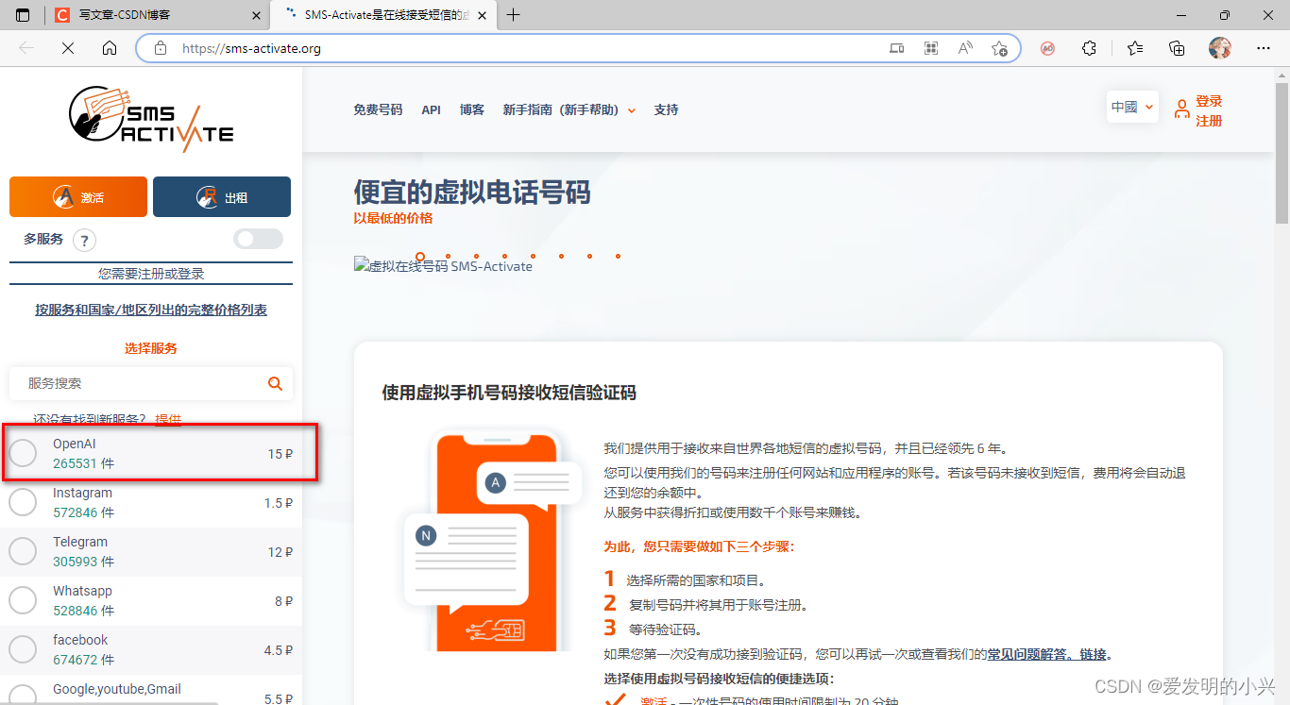Close the SMS-Activate tab
This screenshot has width=1290, height=705.
point(484,15)
